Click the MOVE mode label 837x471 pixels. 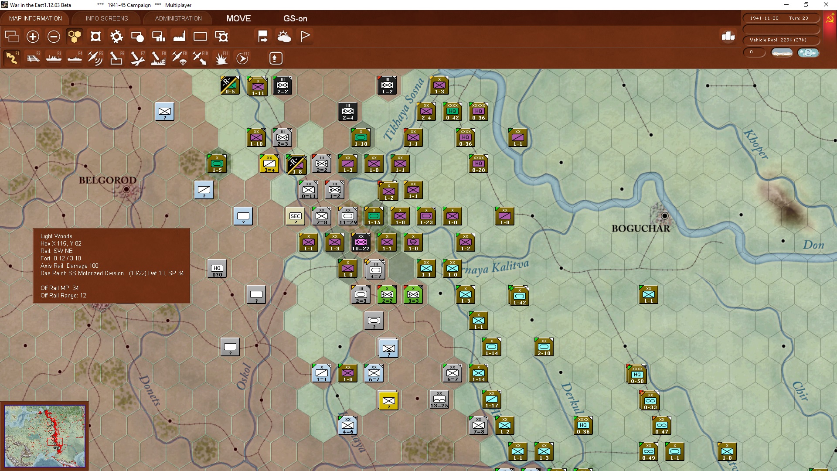pos(238,18)
